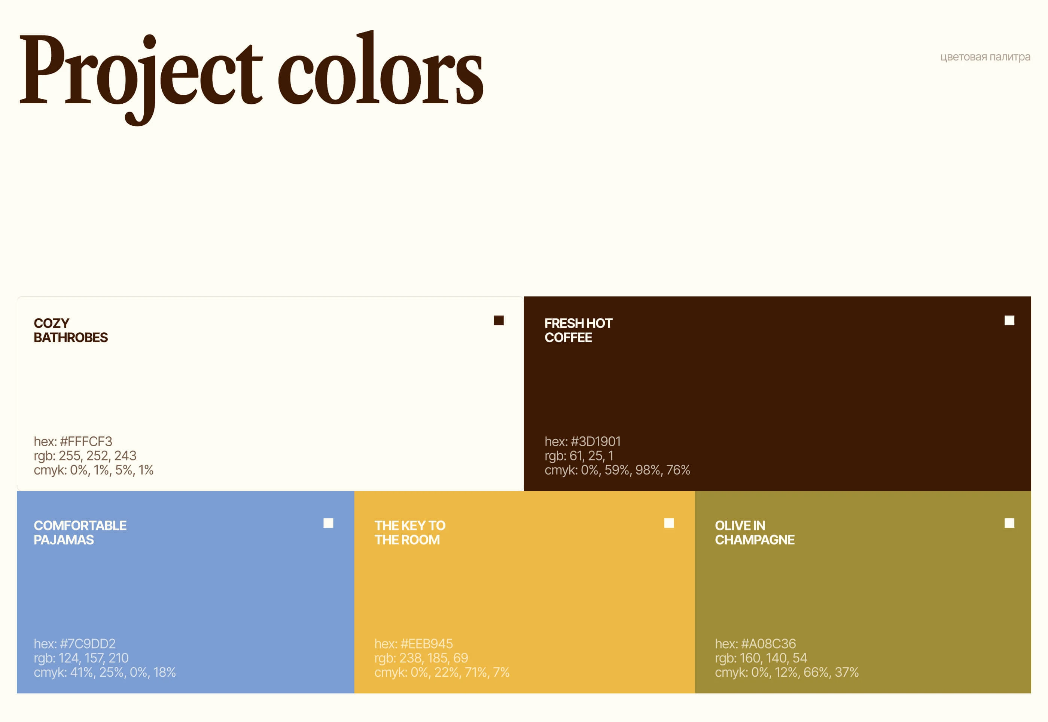Click the OLIVE IN CHAMPAGNE title text
This screenshot has height=722, width=1048.
pyautogui.click(x=754, y=533)
